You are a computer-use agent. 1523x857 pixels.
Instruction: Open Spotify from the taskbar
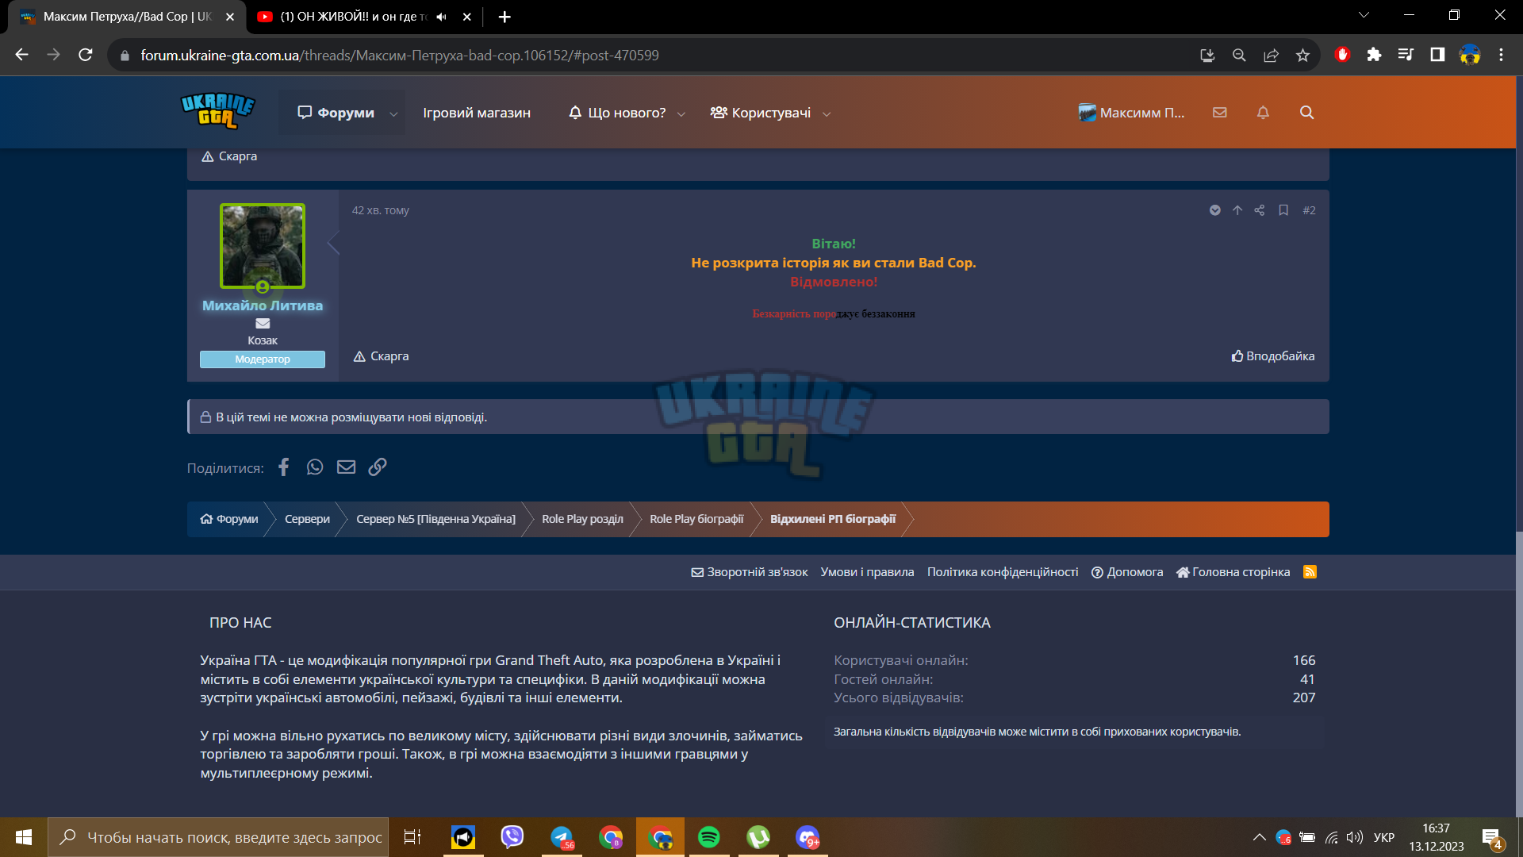tap(709, 837)
